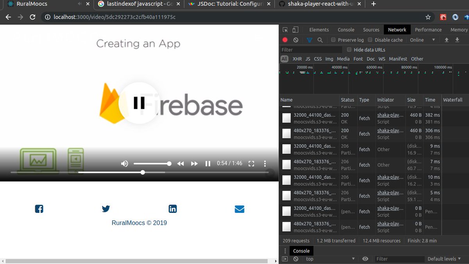Filter requests by Media type
The image size is (469, 264).
click(343, 59)
